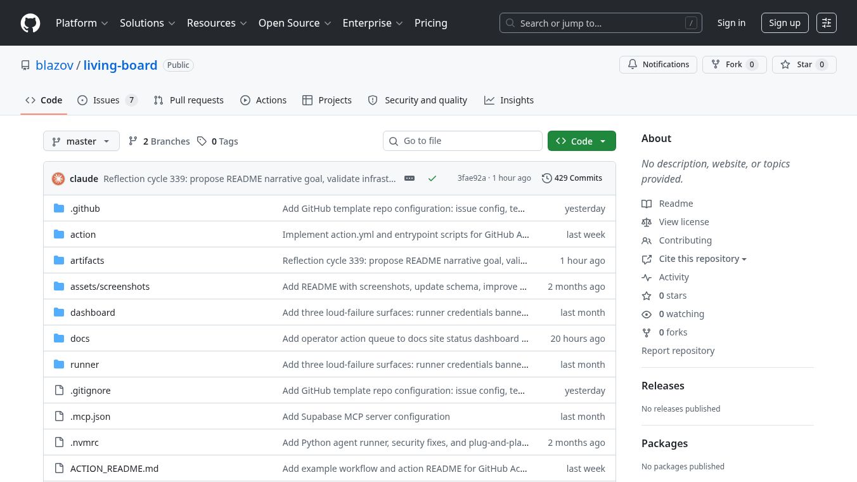The image size is (857, 482).
Task: Star the living-board repository
Action: (x=804, y=65)
